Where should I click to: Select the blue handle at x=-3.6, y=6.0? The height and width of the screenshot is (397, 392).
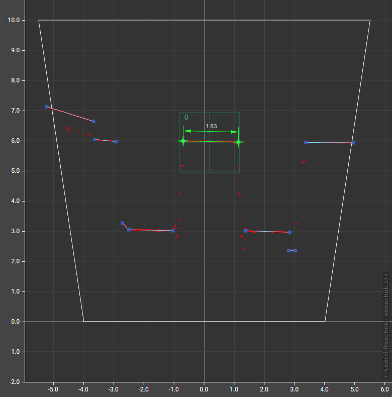(x=95, y=139)
